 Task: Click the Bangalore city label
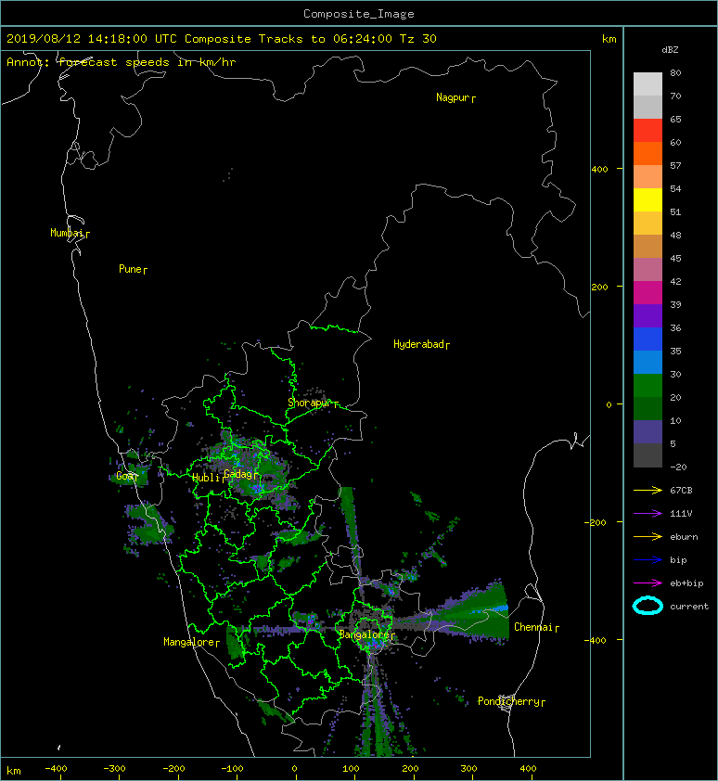(x=365, y=634)
